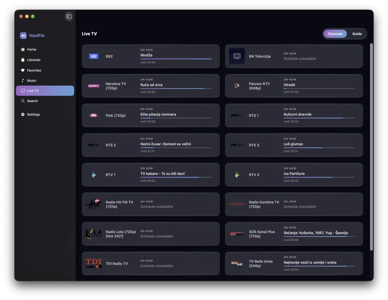Click program Elita pitanja novinara

coord(158,115)
